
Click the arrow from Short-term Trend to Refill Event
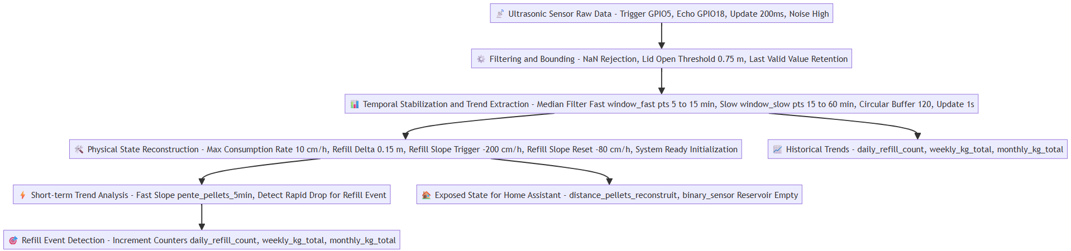[x=202, y=216]
